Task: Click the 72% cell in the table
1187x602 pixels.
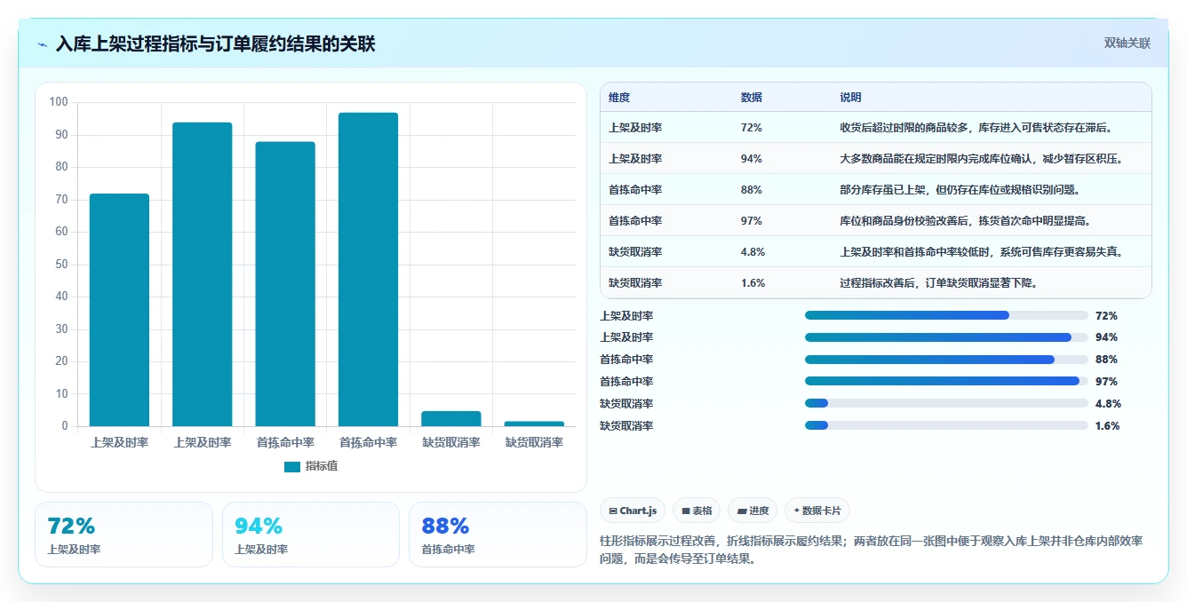Action: click(751, 128)
